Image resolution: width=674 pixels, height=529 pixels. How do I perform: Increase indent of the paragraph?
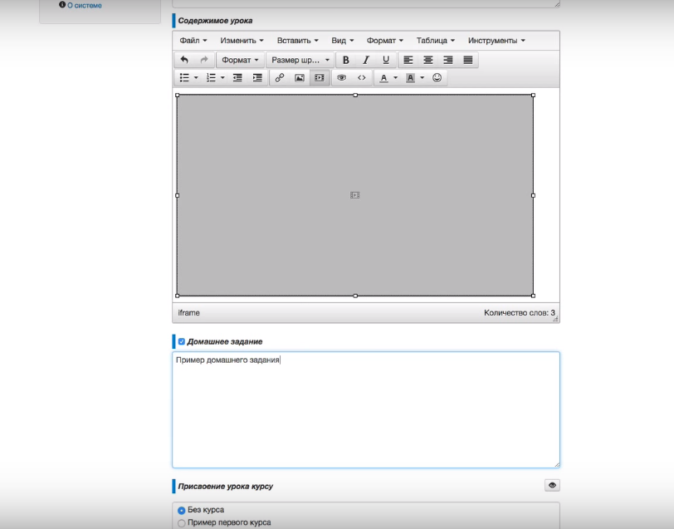pos(257,77)
